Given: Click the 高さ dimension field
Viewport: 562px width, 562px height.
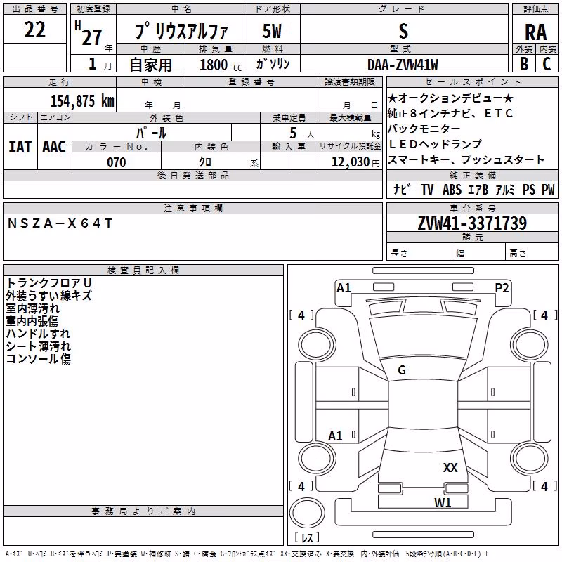Looking at the screenshot, I should 532,253.
